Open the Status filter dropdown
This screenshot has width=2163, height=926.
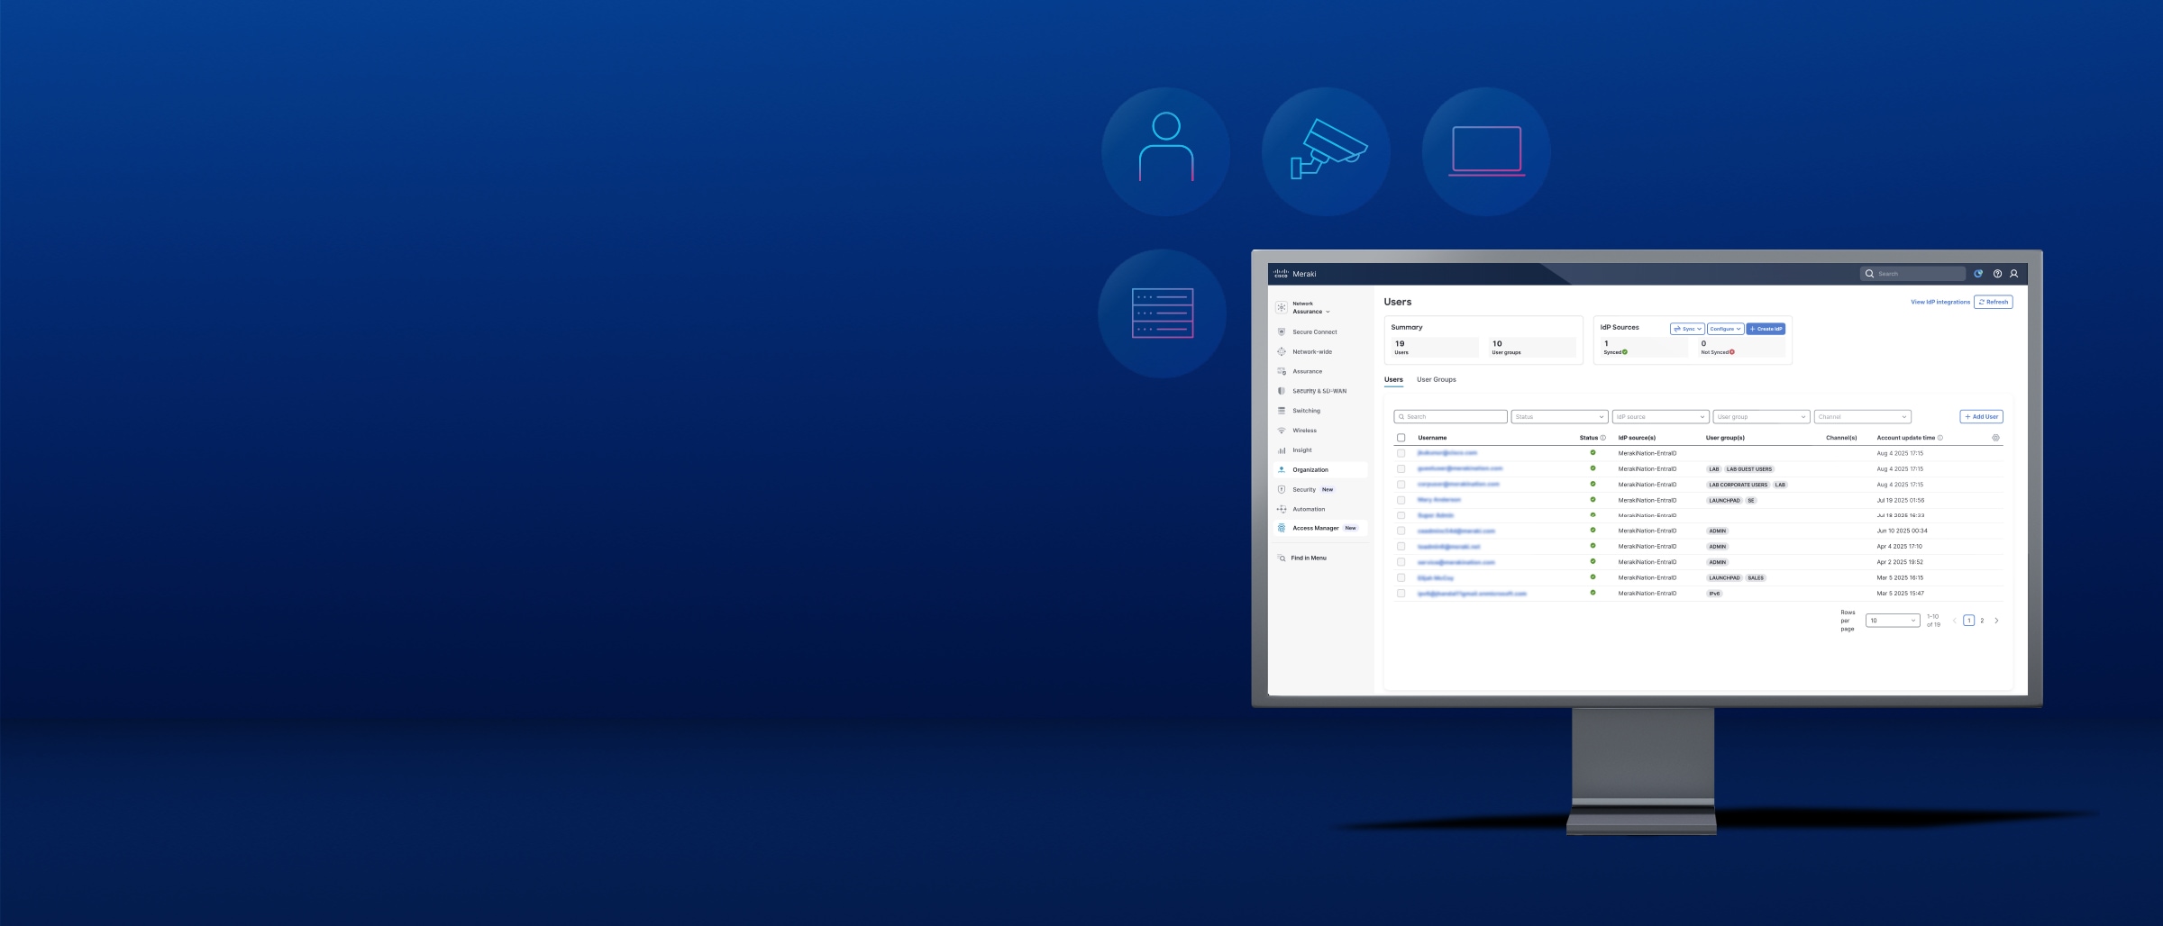[1558, 416]
